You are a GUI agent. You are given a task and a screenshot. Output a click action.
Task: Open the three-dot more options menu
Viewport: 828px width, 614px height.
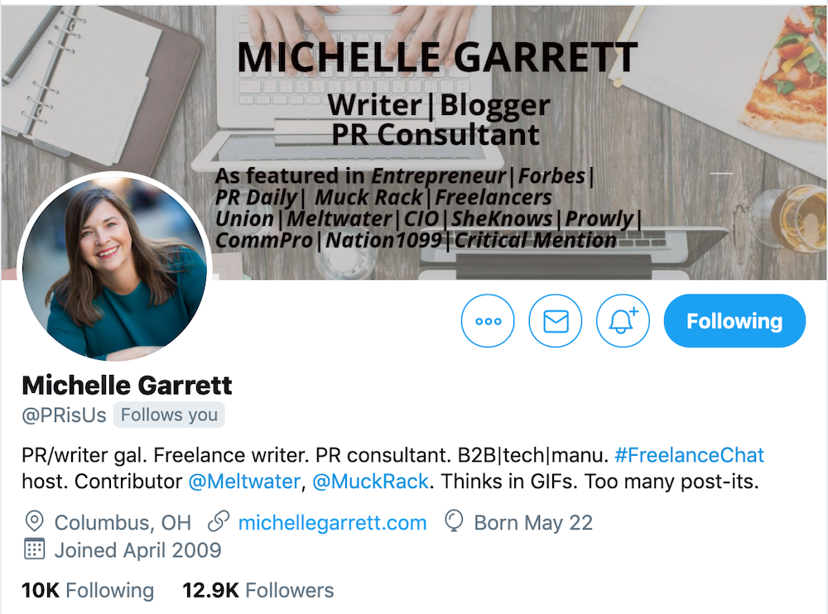488,321
